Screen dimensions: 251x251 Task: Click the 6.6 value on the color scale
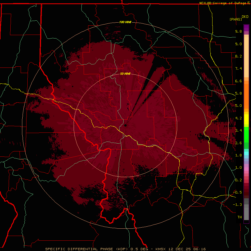pos(238,81)
